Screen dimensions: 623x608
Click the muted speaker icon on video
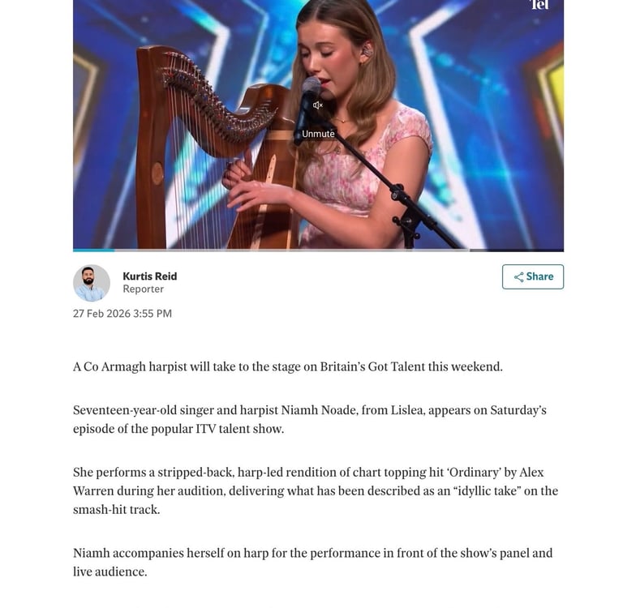[318, 105]
